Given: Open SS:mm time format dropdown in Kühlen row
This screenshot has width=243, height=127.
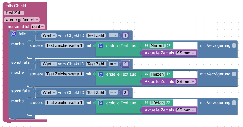Looking at the screenshot, I should [186, 110].
